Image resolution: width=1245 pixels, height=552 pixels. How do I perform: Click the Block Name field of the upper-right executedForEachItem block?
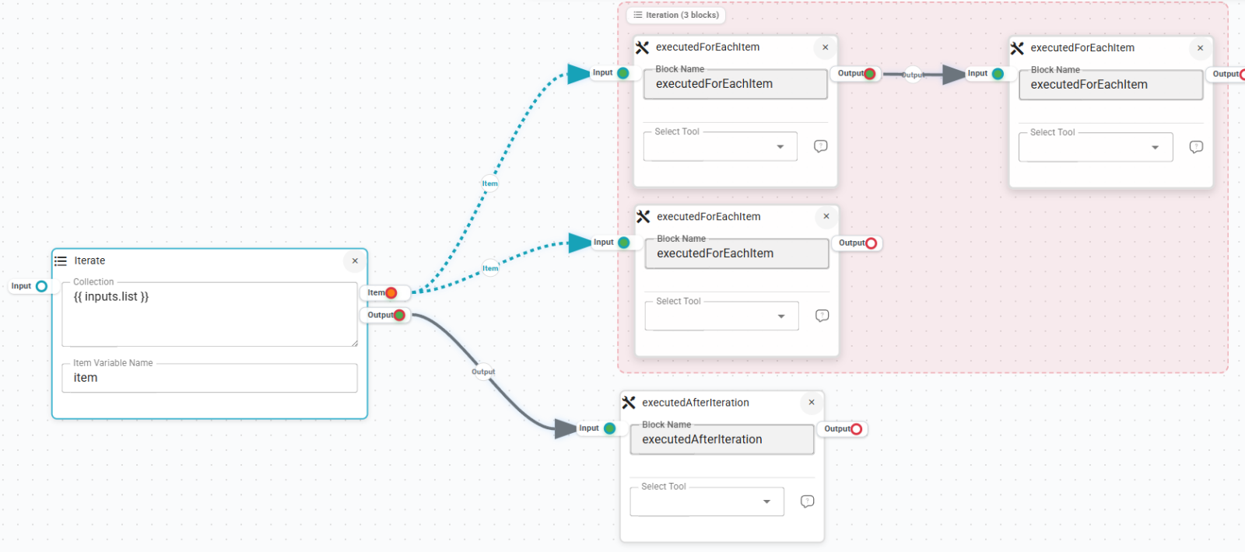pos(1111,85)
